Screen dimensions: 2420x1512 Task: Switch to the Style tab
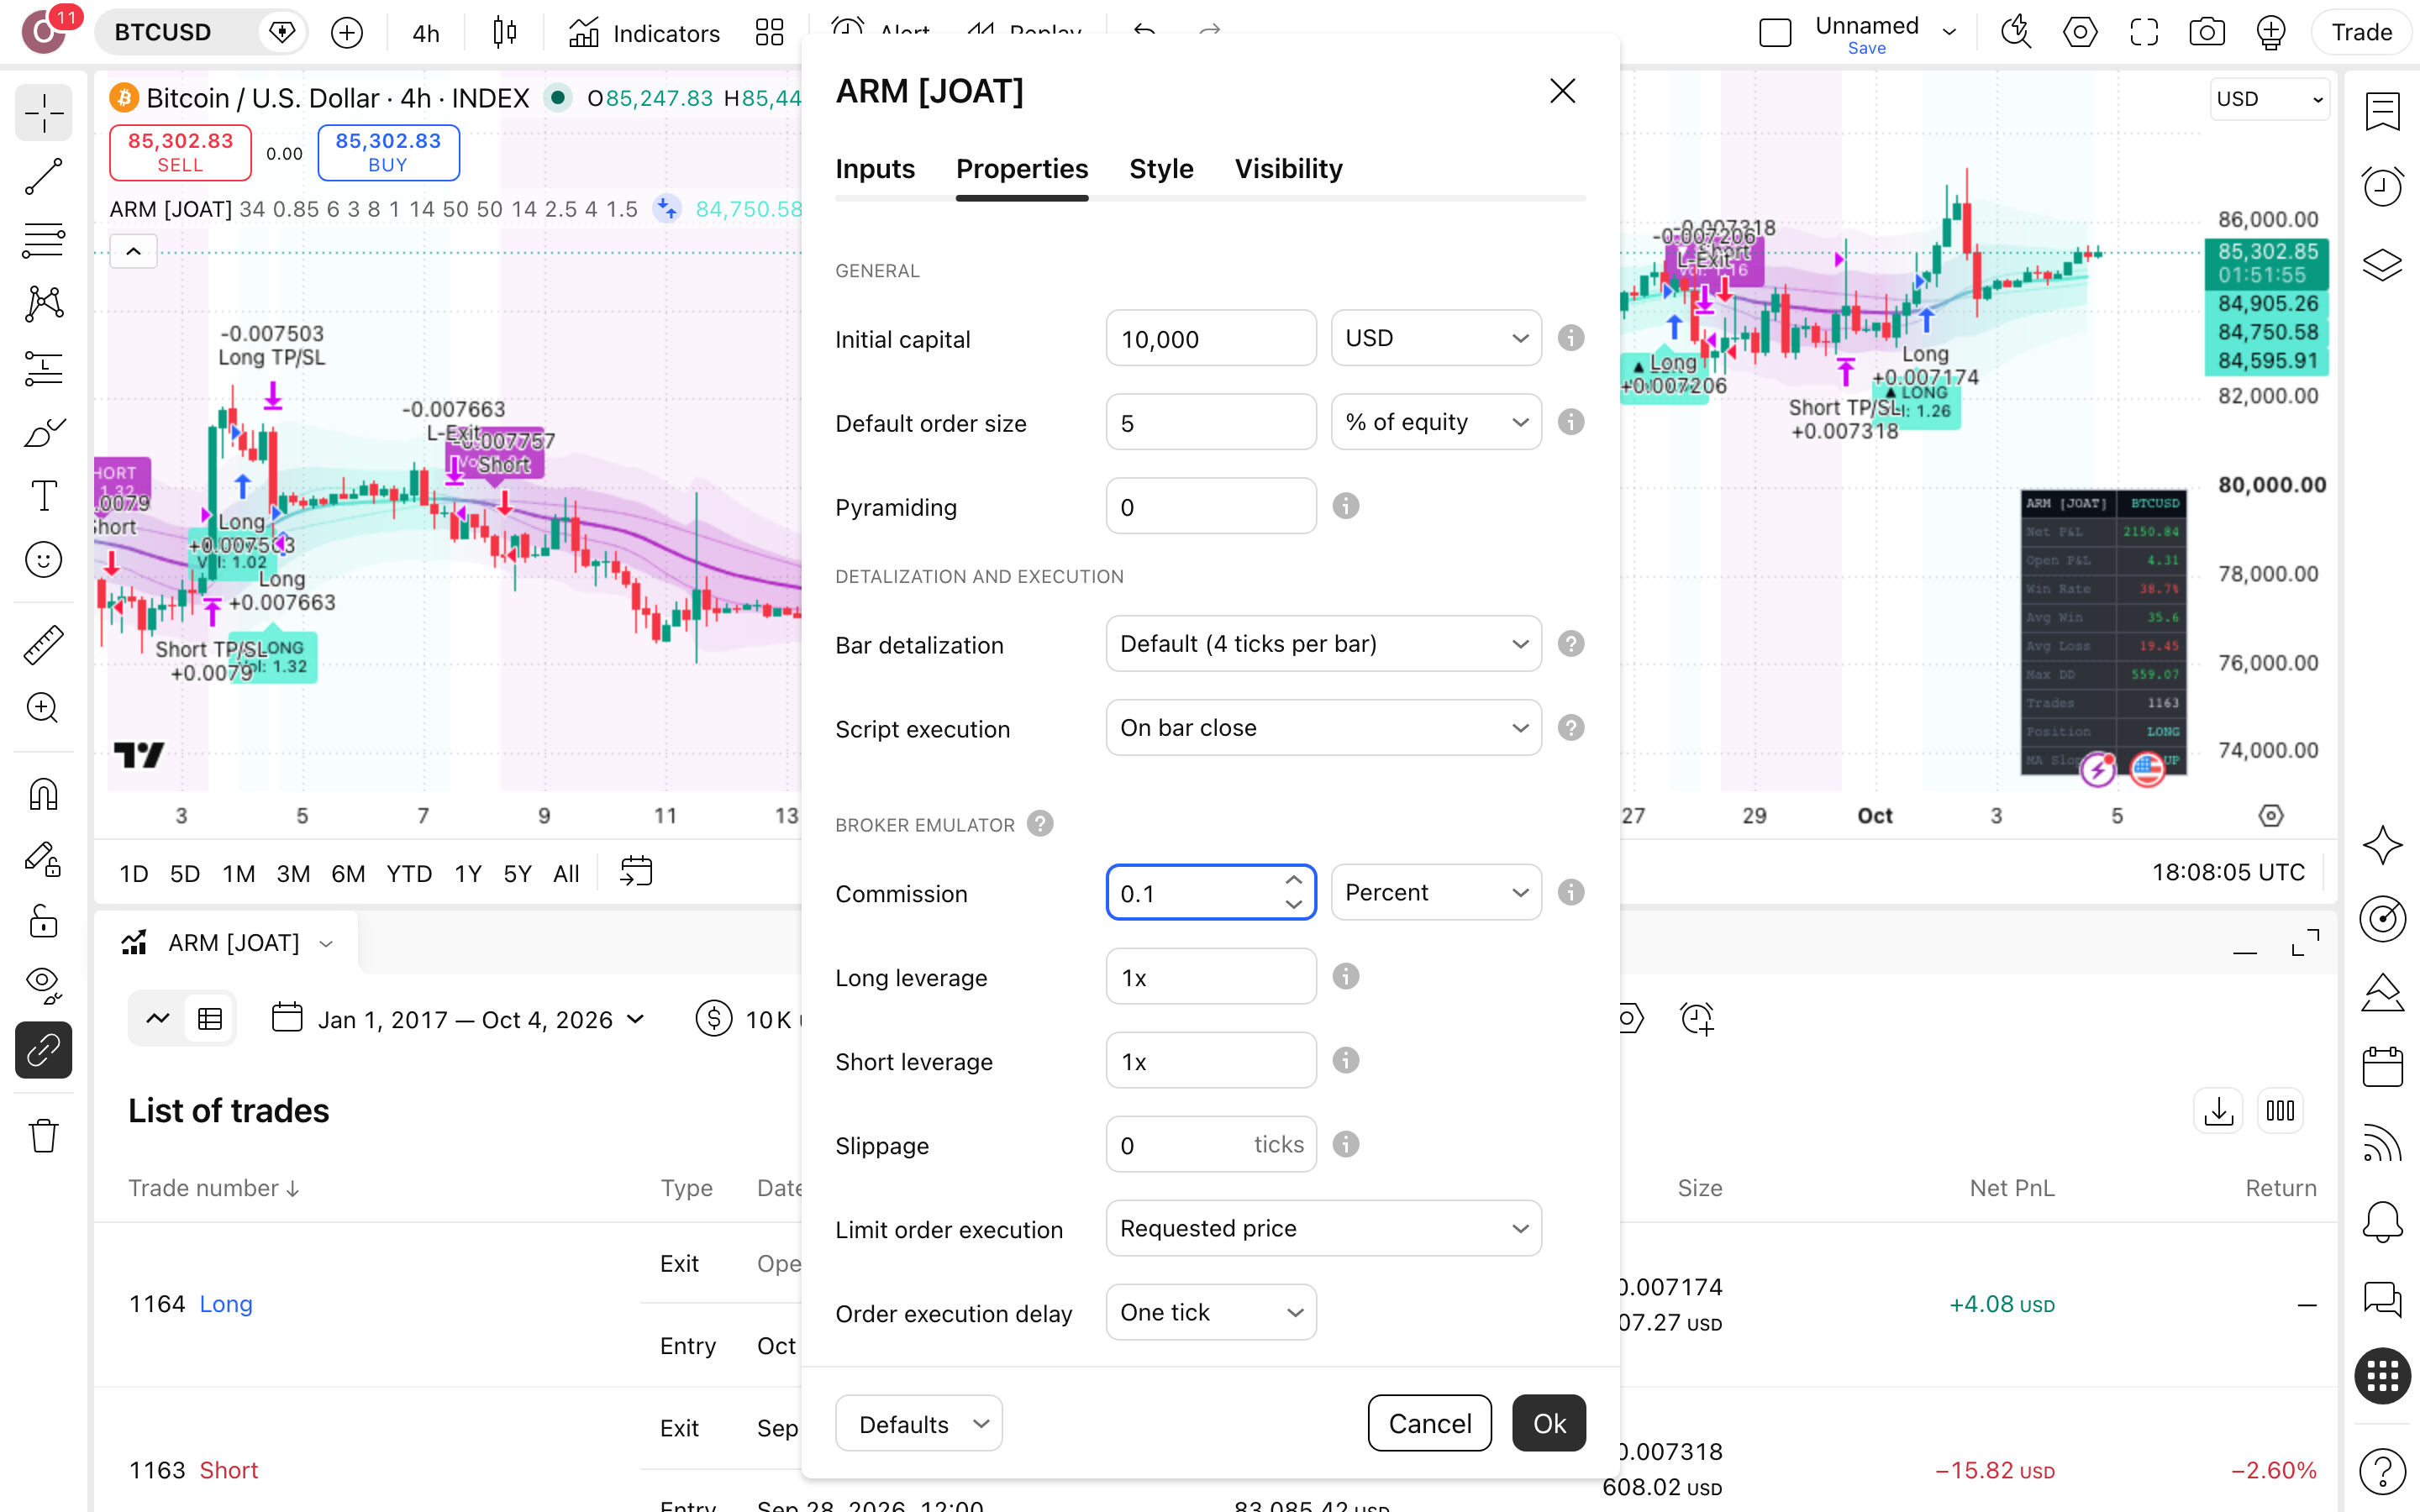pos(1161,169)
